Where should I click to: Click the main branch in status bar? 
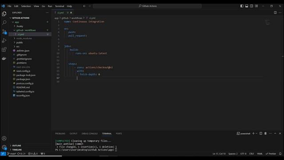point(12,154)
